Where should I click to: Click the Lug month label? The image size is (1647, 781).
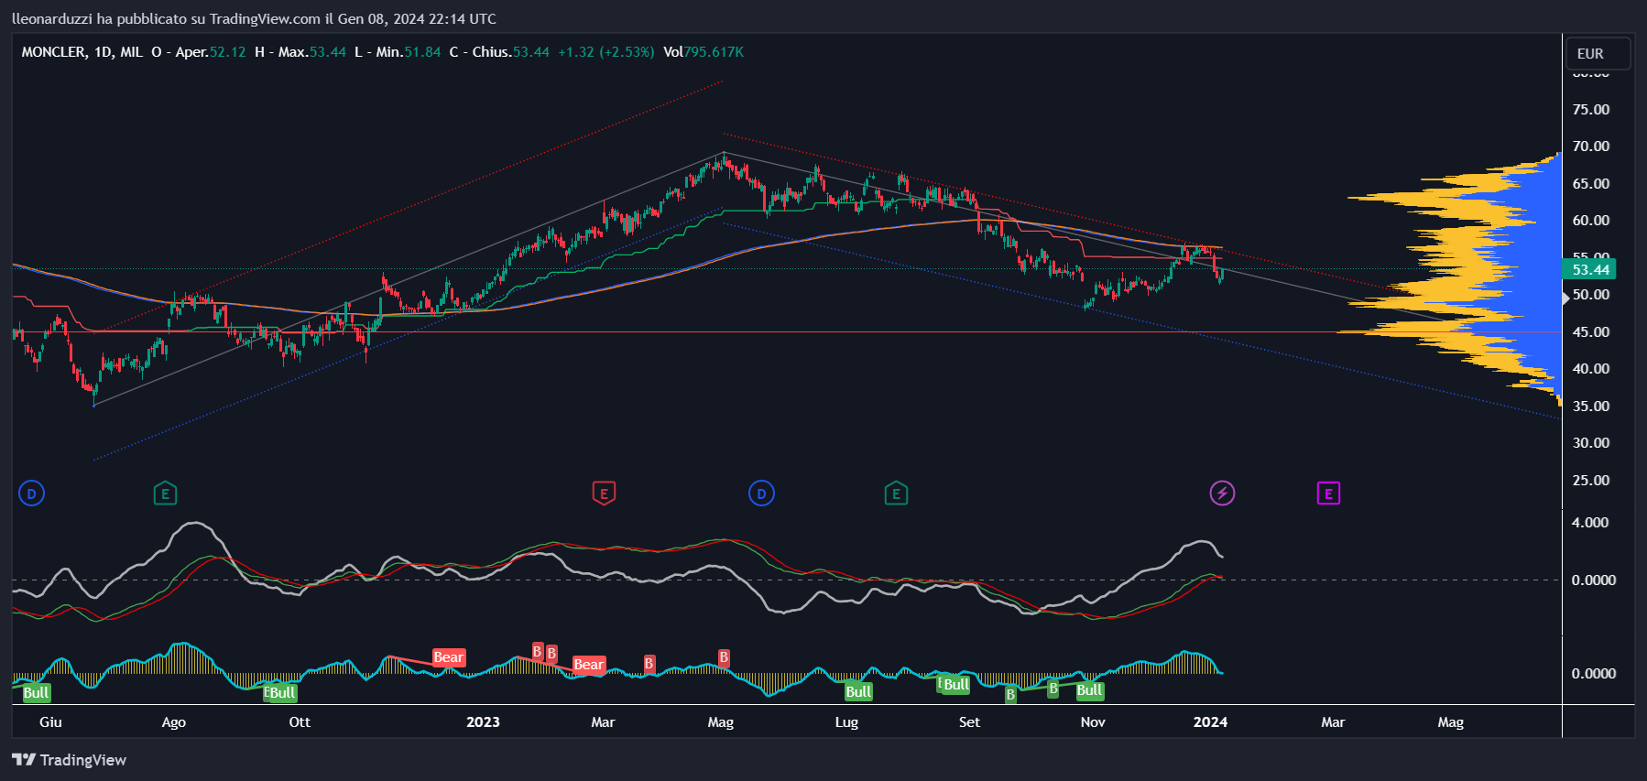846,721
